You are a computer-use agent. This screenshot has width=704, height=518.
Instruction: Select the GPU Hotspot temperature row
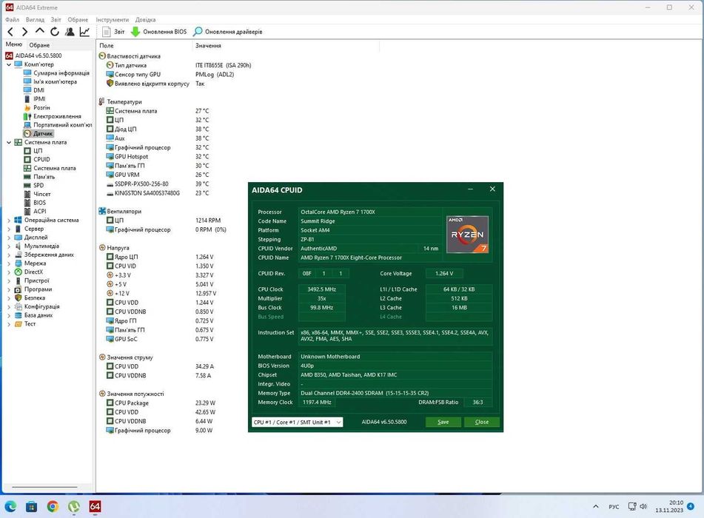157,157
